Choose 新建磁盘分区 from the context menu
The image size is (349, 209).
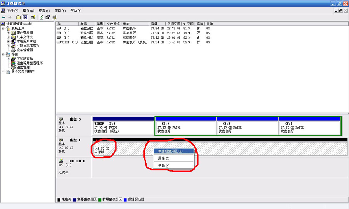(x=170, y=151)
